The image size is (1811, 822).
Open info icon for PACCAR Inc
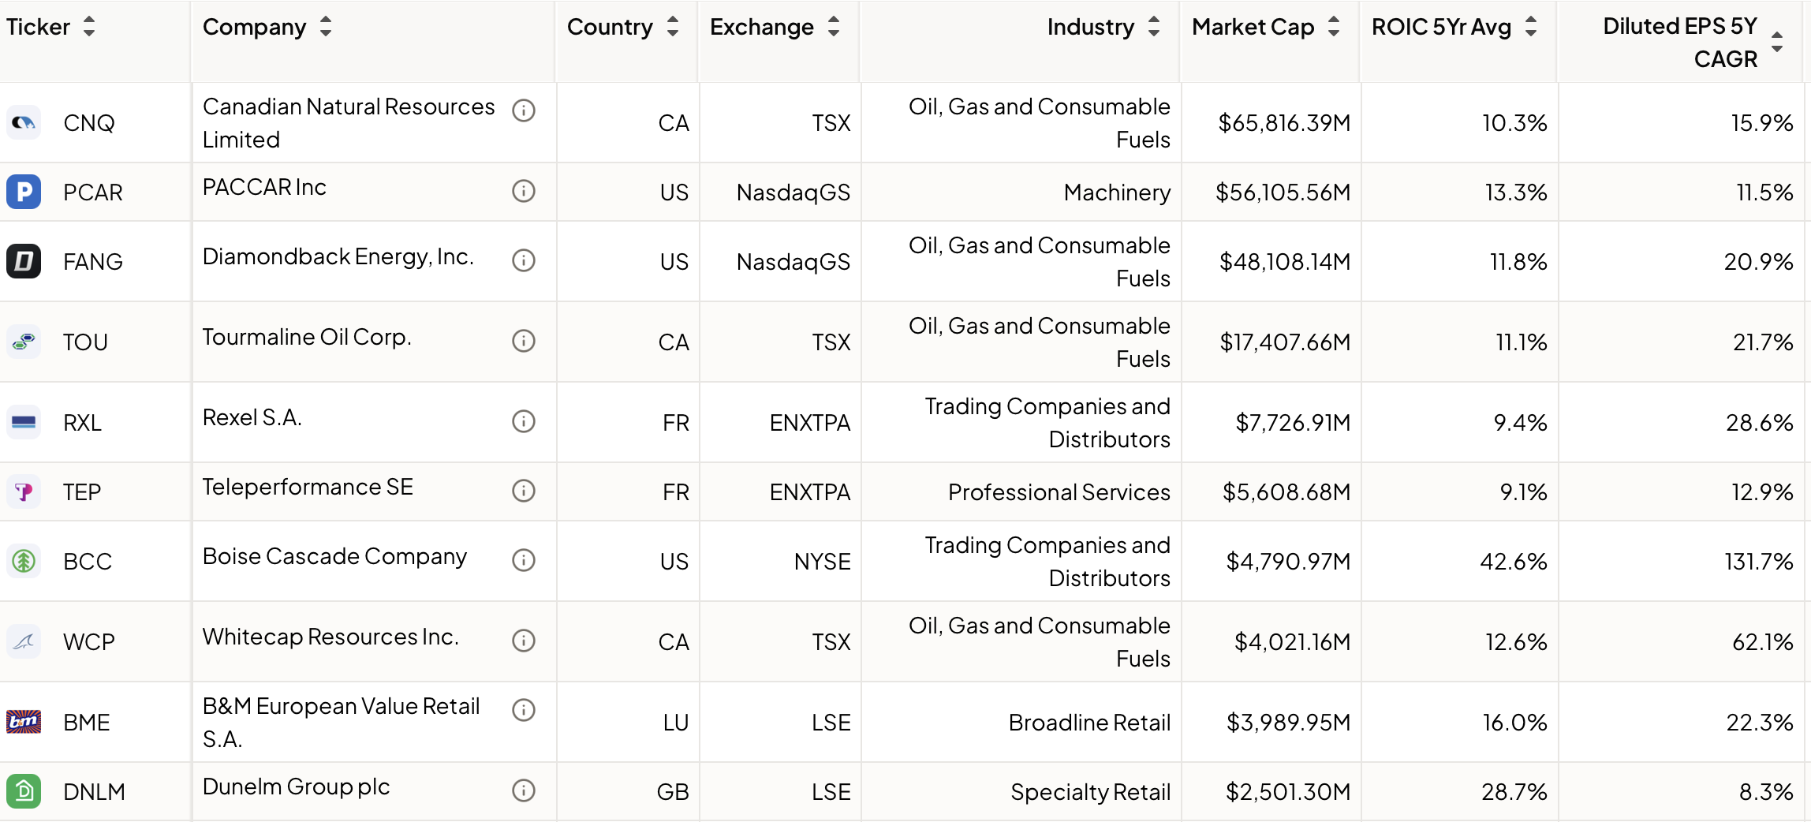coord(523,191)
